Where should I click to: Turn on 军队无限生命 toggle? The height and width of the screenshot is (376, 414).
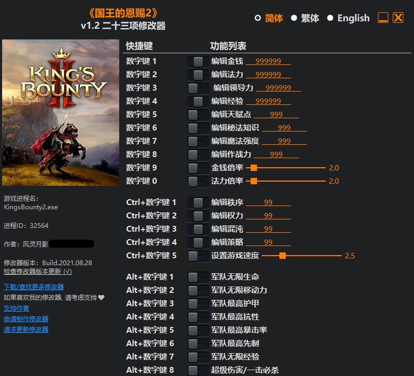[x=198, y=277]
